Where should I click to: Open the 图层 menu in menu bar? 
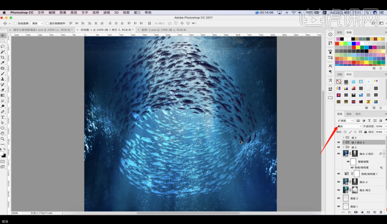pos(73,12)
